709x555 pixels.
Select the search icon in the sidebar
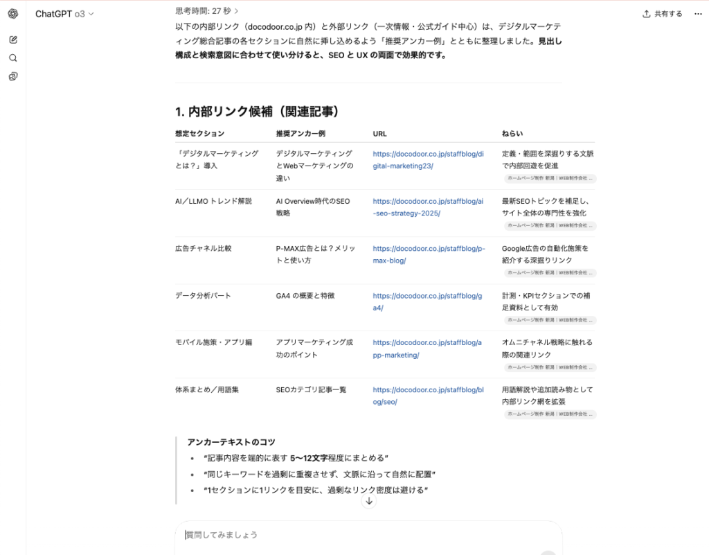click(12, 58)
